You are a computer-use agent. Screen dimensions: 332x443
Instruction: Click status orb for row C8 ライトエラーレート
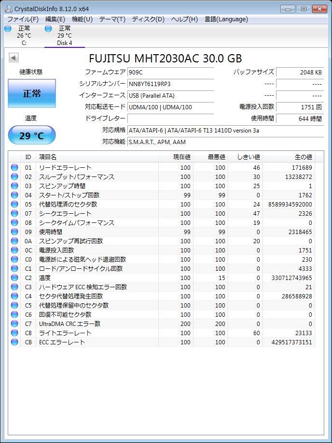click(14, 333)
